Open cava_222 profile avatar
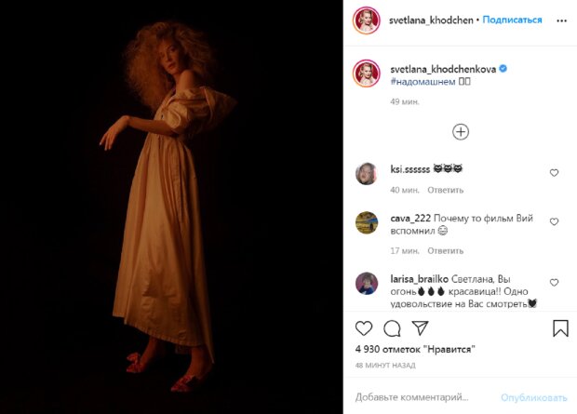 (x=367, y=222)
